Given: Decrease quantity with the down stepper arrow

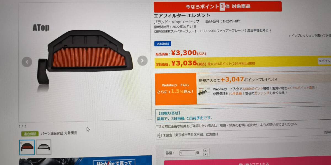Looking at the screenshot, I should [x=205, y=154].
